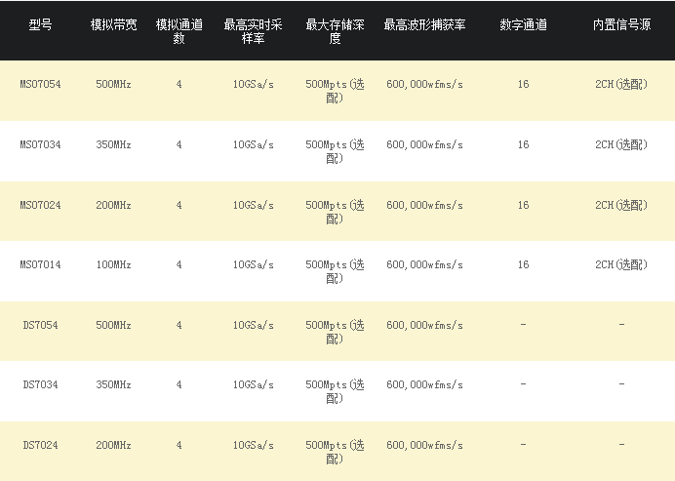Select the MSO7024 model name
675x481 pixels.
(40, 205)
